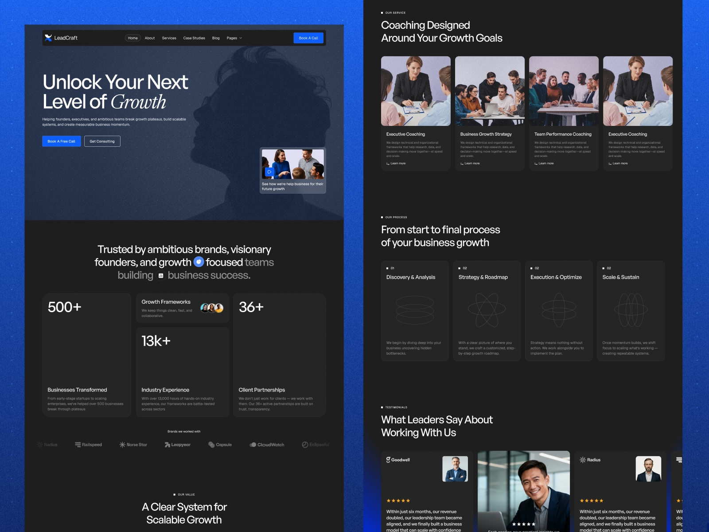The height and width of the screenshot is (532, 709).
Task: Open the About page from the navbar
Action: [150, 38]
